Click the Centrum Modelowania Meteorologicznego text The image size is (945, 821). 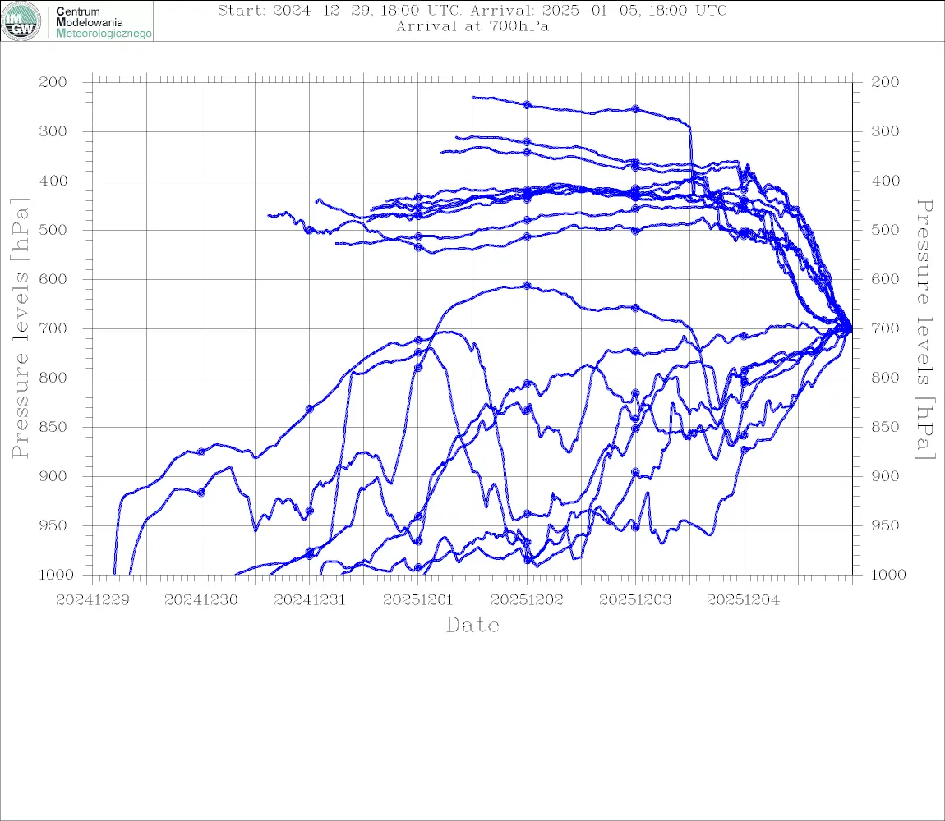click(103, 22)
